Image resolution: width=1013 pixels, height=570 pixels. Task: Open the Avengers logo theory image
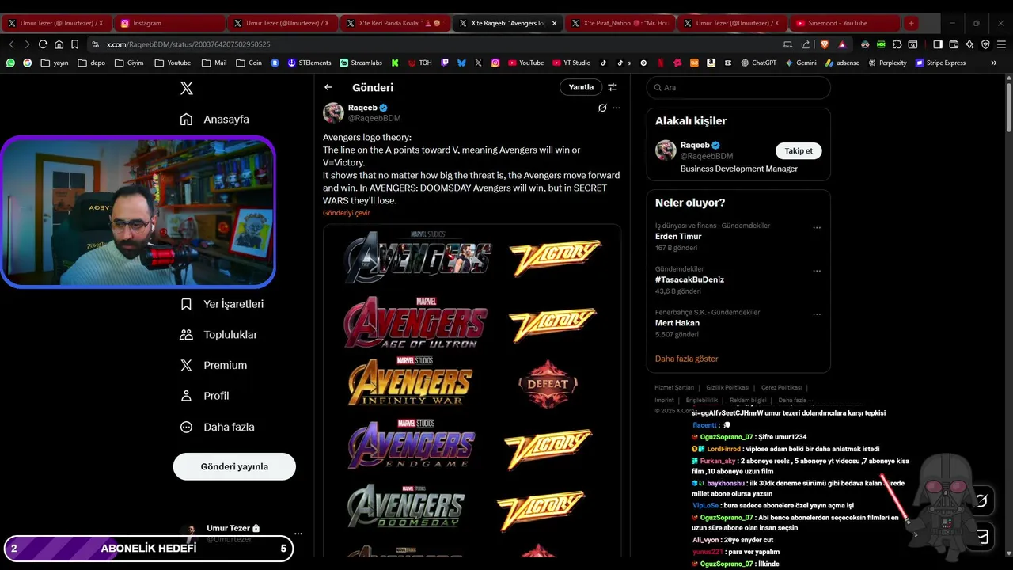point(472,392)
